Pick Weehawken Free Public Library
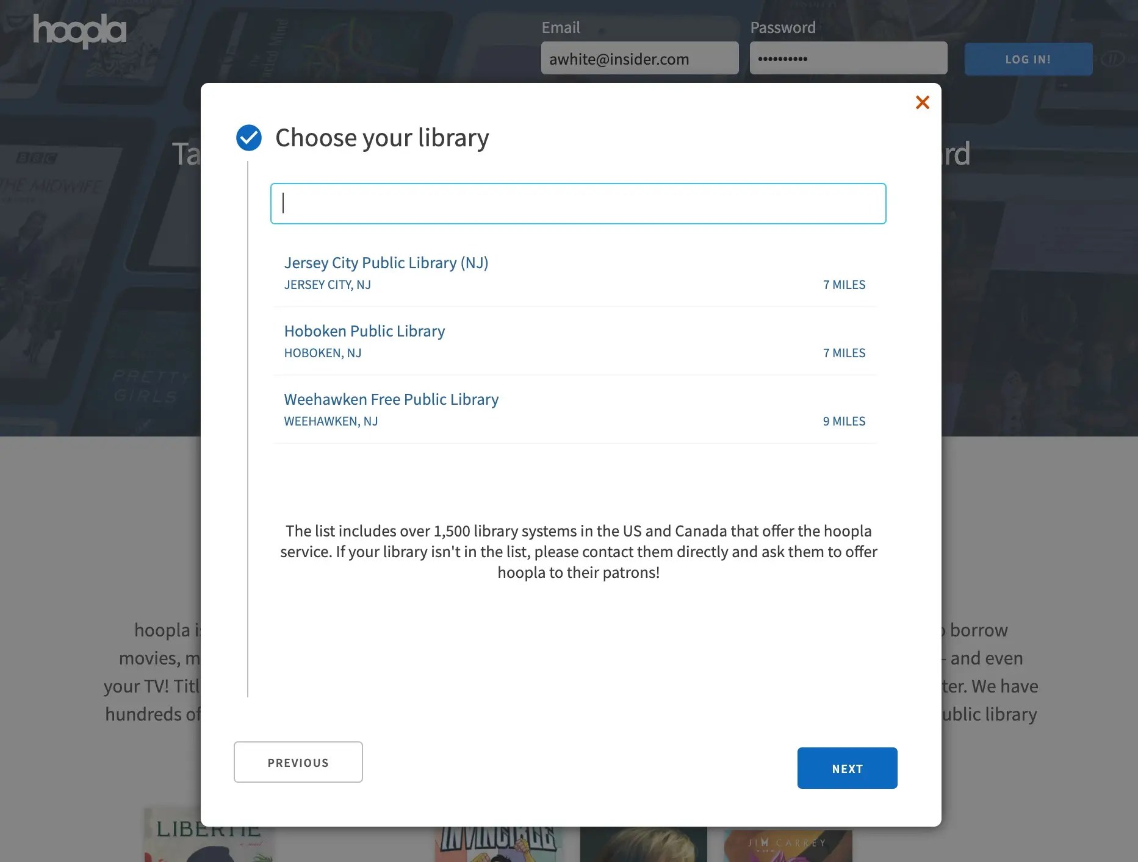 [391, 399]
